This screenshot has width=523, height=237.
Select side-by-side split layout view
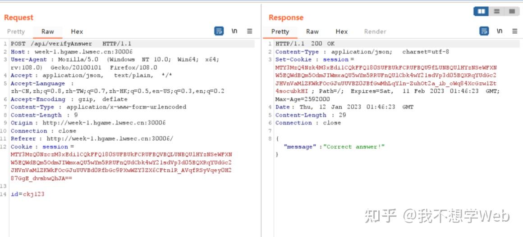482,11
